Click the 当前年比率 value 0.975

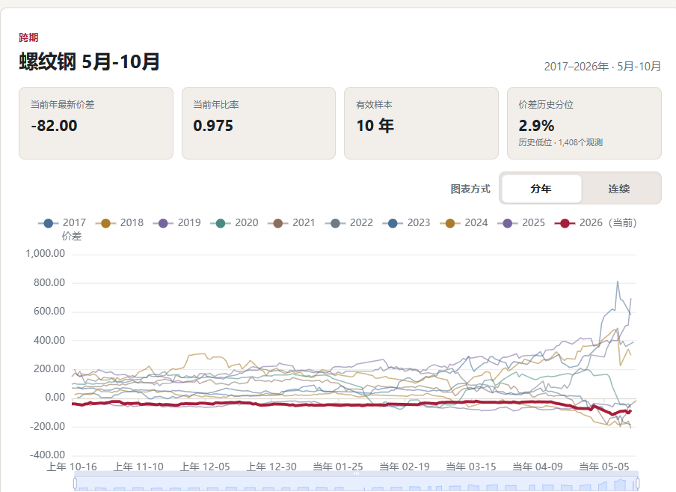click(213, 126)
